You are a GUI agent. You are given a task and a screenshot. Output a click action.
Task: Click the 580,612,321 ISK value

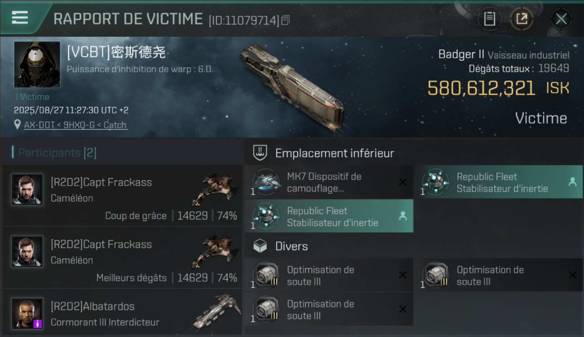pos(498,88)
